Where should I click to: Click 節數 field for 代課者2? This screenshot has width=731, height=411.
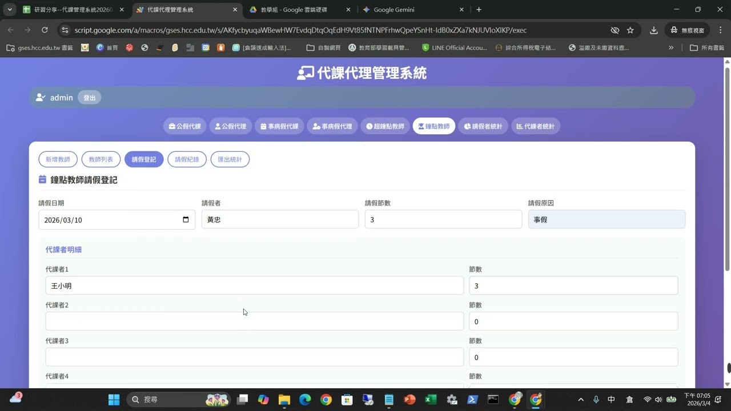[x=573, y=321]
